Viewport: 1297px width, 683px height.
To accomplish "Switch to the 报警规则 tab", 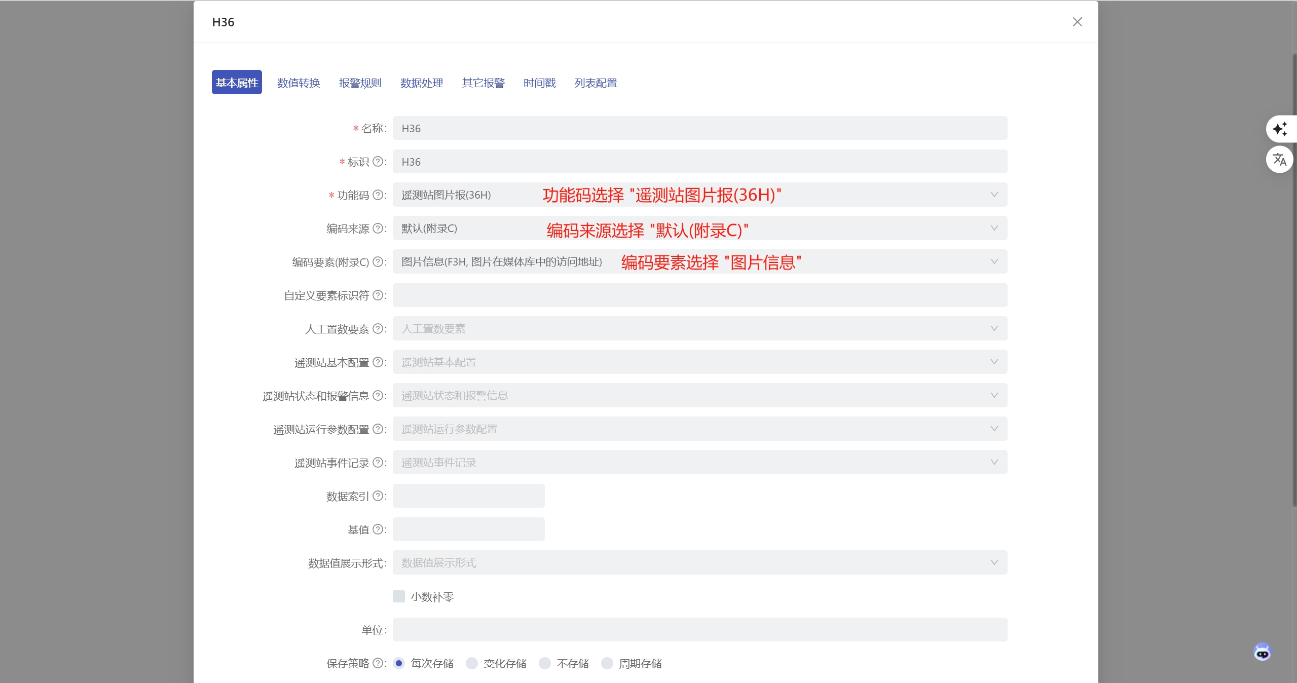I will click(x=360, y=83).
